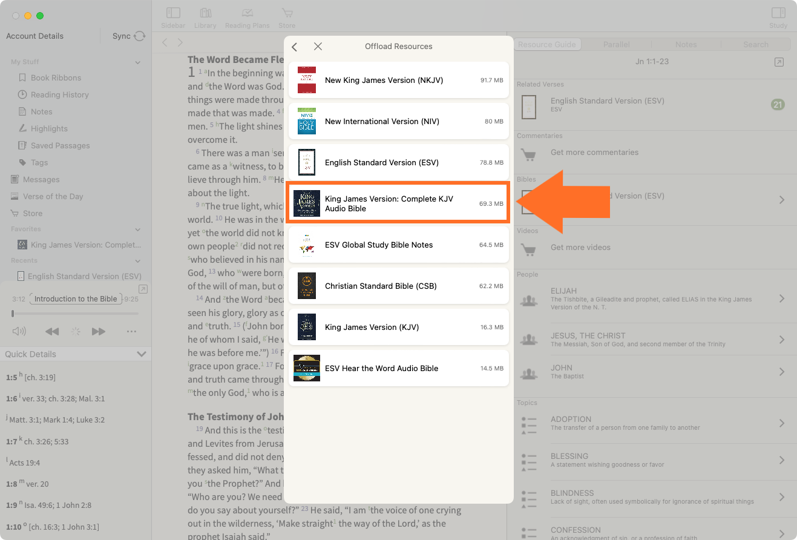The image size is (797, 540).
Task: Collapse the Quick Details panel
Action: (142, 354)
